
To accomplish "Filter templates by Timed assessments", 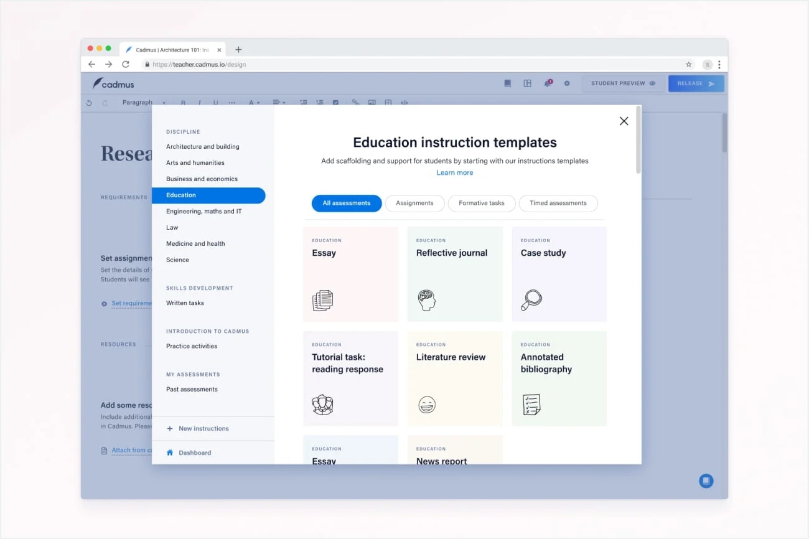I will (558, 203).
